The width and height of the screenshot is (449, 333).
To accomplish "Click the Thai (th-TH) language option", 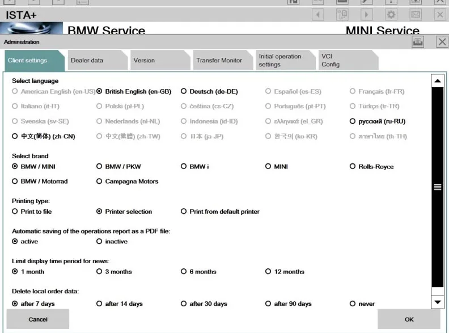I will click(x=378, y=136).
